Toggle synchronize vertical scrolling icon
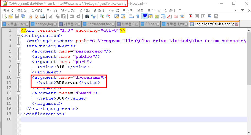Screen dimensions: 251x135 click(117, 16)
